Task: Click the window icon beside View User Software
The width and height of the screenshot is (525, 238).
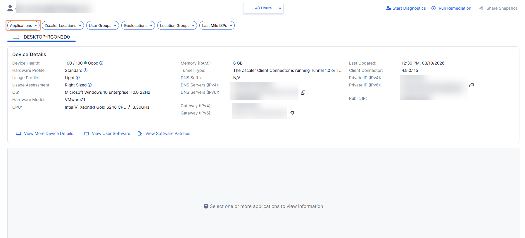Action: 87,133
